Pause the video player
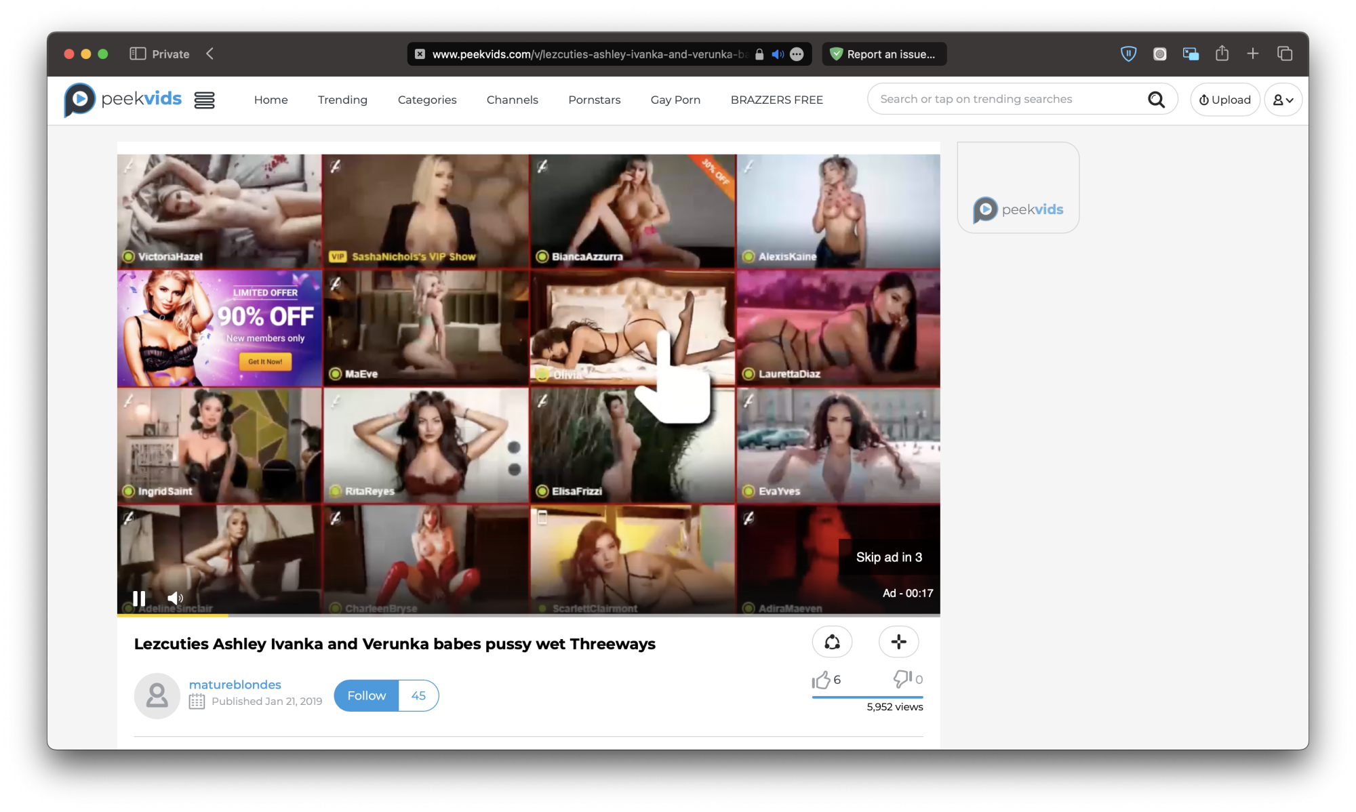Image resolution: width=1356 pixels, height=812 pixels. pos(139,598)
